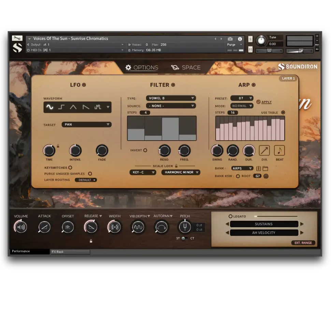This screenshot has height=331, width=331.
Task: Save the current ARP bank via download icon
Action: tap(258, 168)
